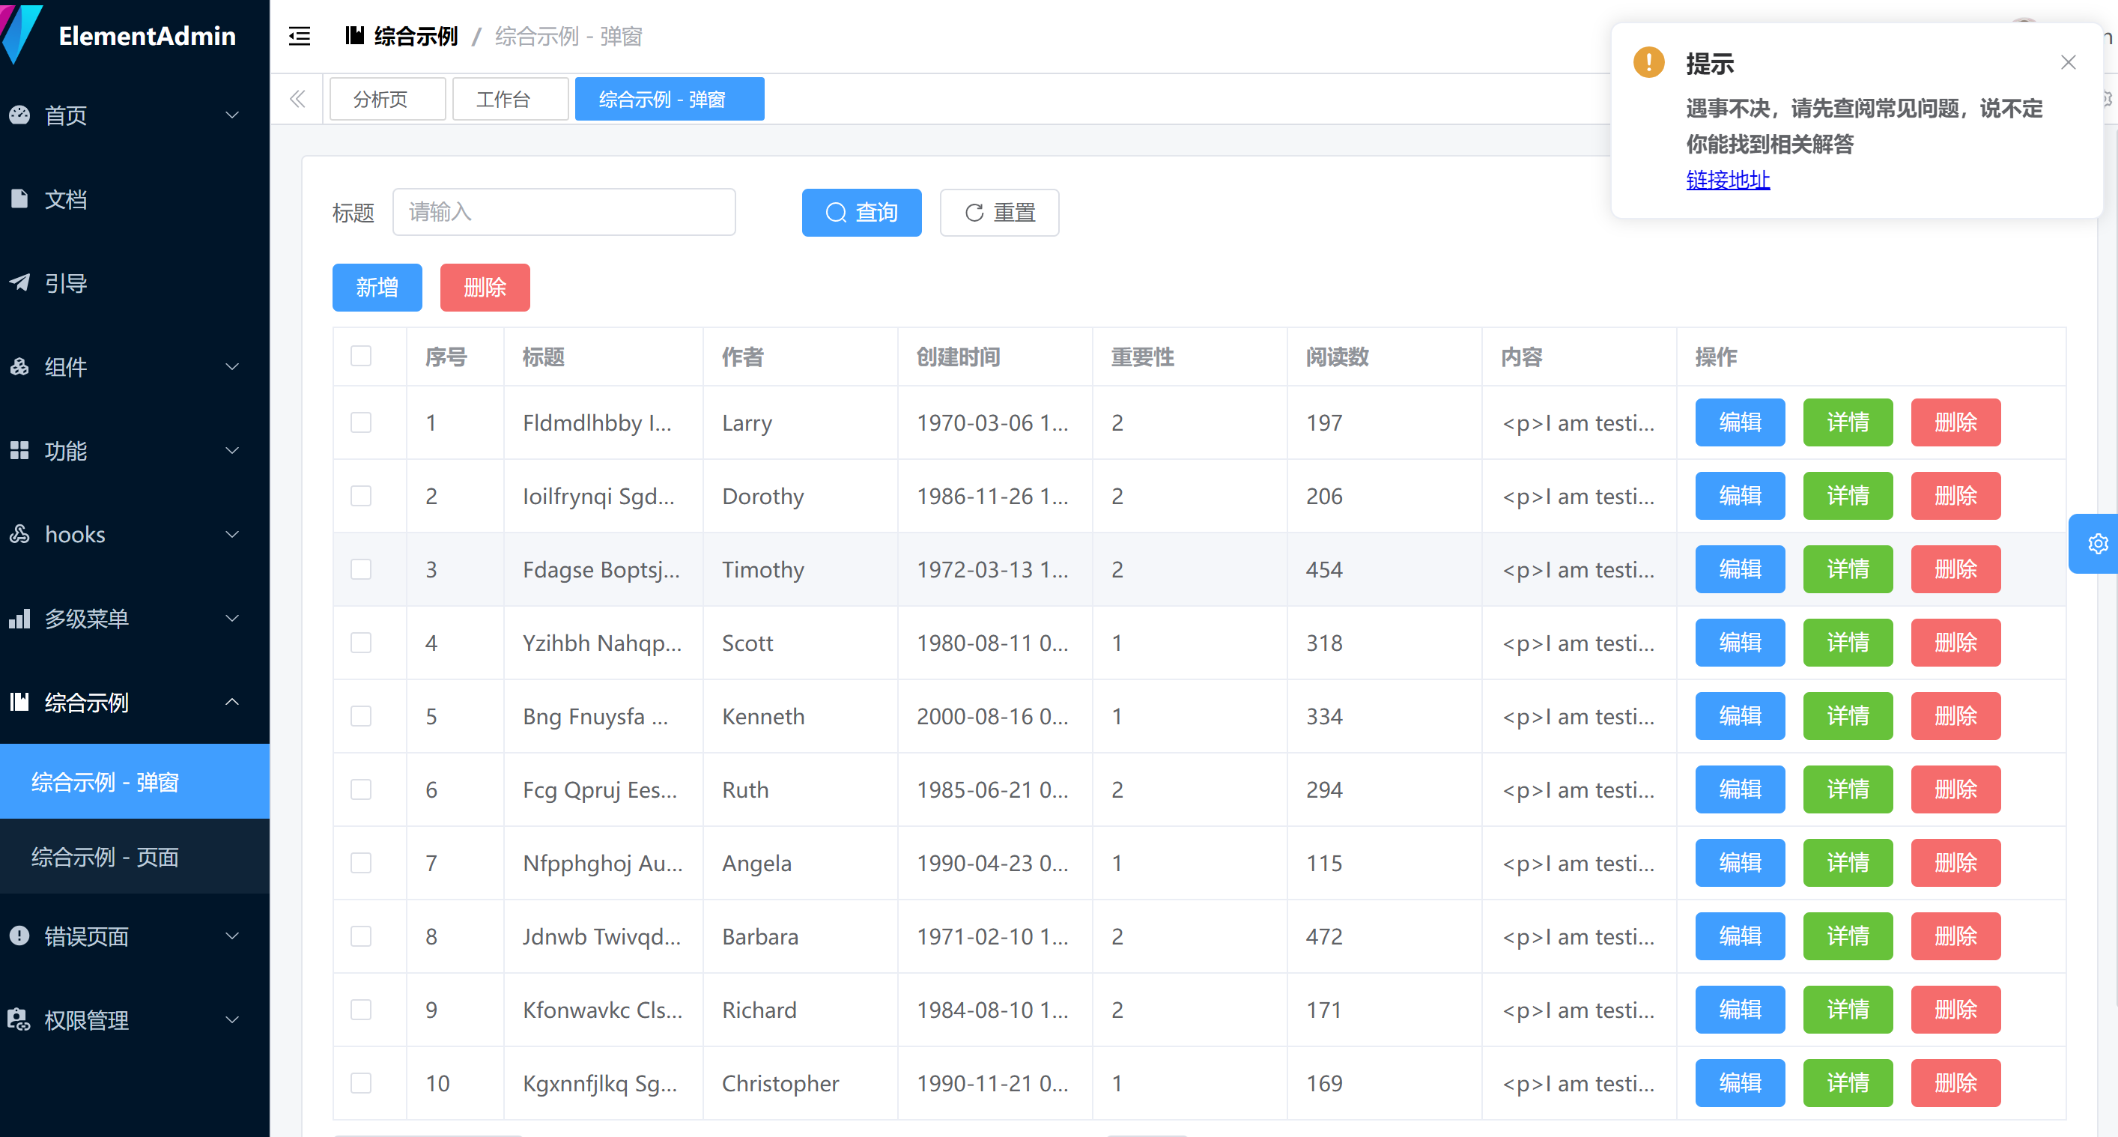Image resolution: width=2118 pixels, height=1137 pixels.
Task: Check the row 10 Christopher checkbox
Action: (x=361, y=1083)
